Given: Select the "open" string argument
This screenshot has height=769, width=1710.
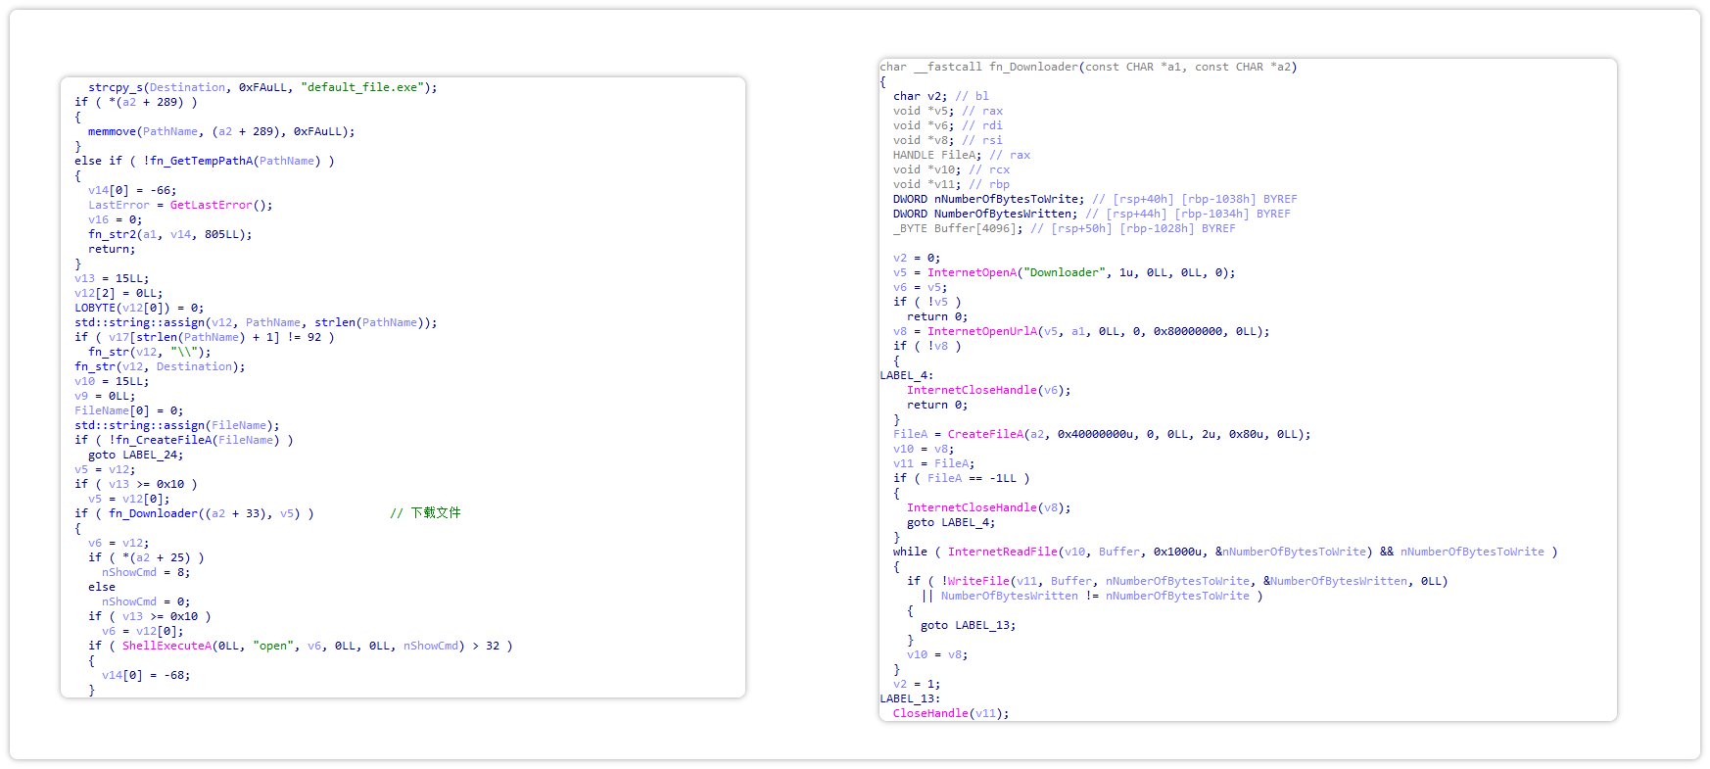Looking at the screenshot, I should pos(273,646).
